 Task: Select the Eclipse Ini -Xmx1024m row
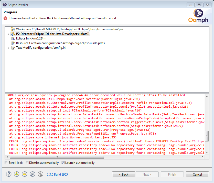pyautogui.click(x=31, y=38)
